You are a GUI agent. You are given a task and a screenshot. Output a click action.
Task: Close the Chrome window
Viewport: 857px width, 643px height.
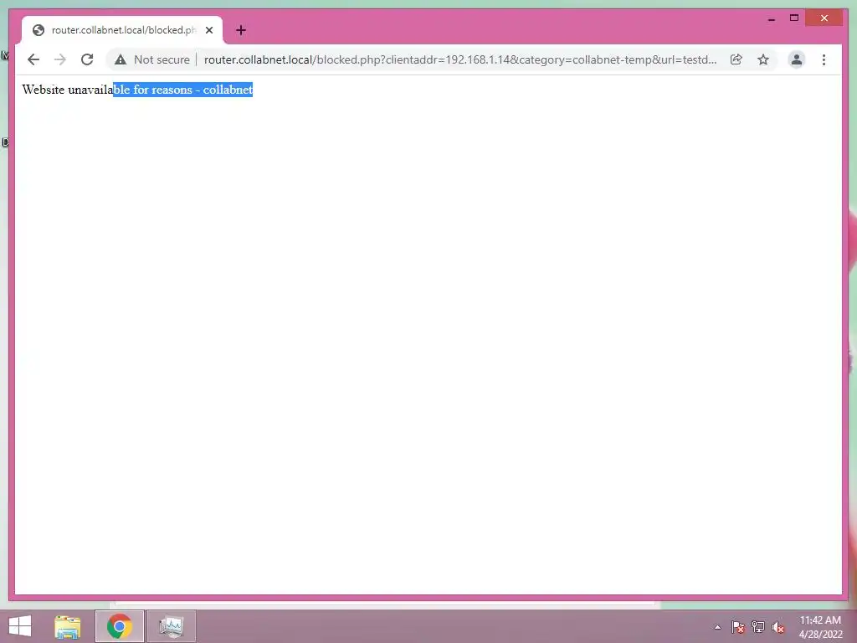pyautogui.click(x=824, y=18)
